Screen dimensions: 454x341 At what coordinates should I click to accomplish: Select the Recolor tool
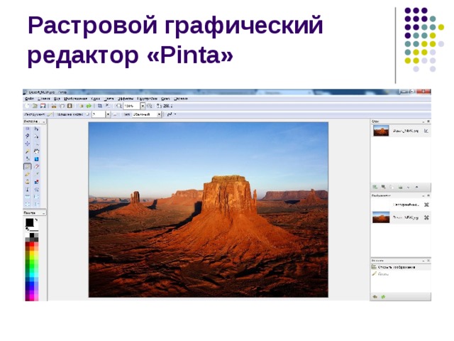(x=36, y=182)
